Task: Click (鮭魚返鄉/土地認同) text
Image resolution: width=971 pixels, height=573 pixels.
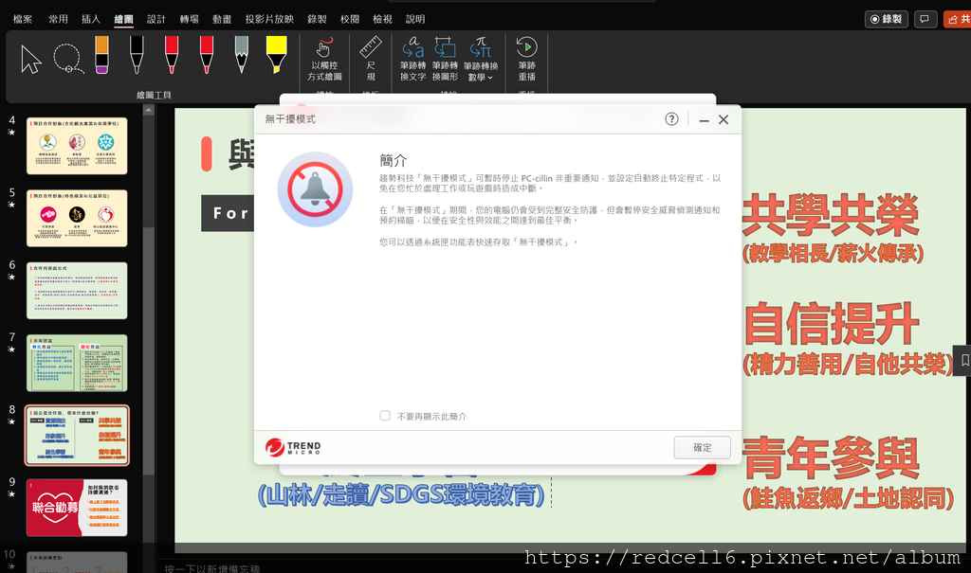Action: [848, 499]
